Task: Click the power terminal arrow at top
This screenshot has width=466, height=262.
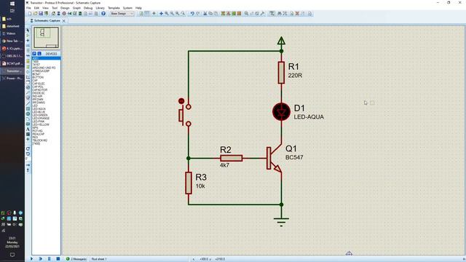Action: (x=281, y=41)
